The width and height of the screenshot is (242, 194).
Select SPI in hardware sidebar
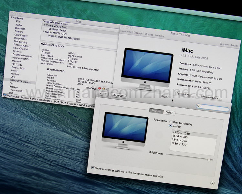point(11,83)
